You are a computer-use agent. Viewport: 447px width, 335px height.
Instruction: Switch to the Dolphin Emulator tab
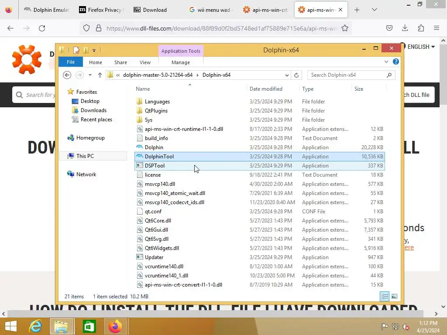click(x=46, y=10)
